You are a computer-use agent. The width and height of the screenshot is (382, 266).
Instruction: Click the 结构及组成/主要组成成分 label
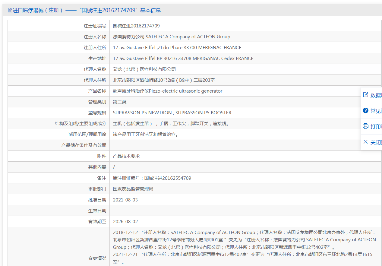click(x=81, y=124)
